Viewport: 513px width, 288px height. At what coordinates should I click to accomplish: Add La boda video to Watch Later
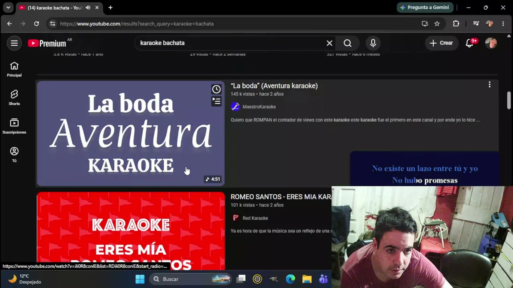(x=216, y=89)
